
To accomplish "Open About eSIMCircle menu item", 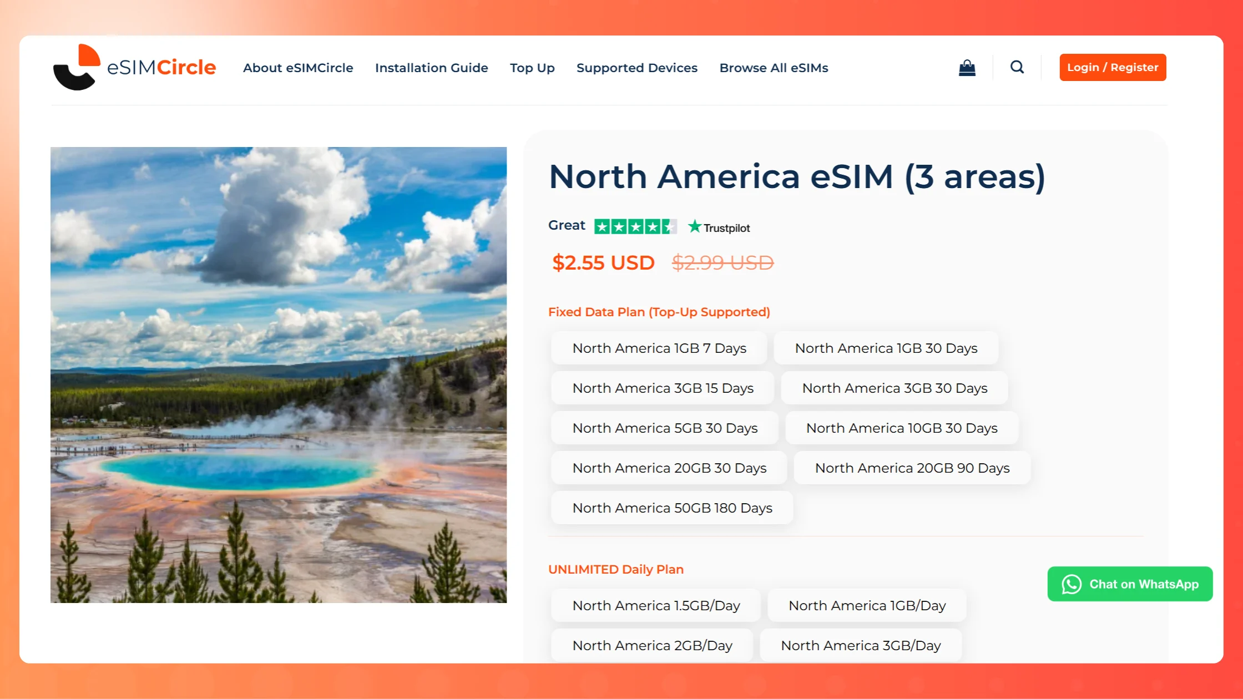I will (298, 68).
